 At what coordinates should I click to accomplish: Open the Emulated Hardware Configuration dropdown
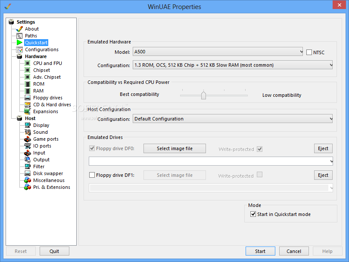click(x=233, y=65)
